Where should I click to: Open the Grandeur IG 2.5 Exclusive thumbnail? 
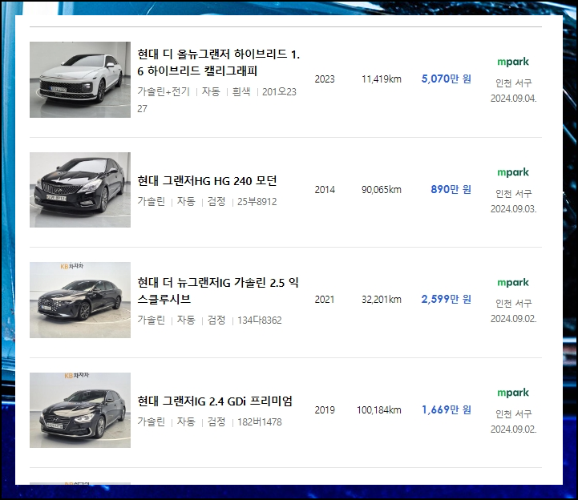point(80,300)
